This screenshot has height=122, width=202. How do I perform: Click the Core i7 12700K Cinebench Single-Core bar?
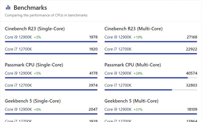coord(51,54)
